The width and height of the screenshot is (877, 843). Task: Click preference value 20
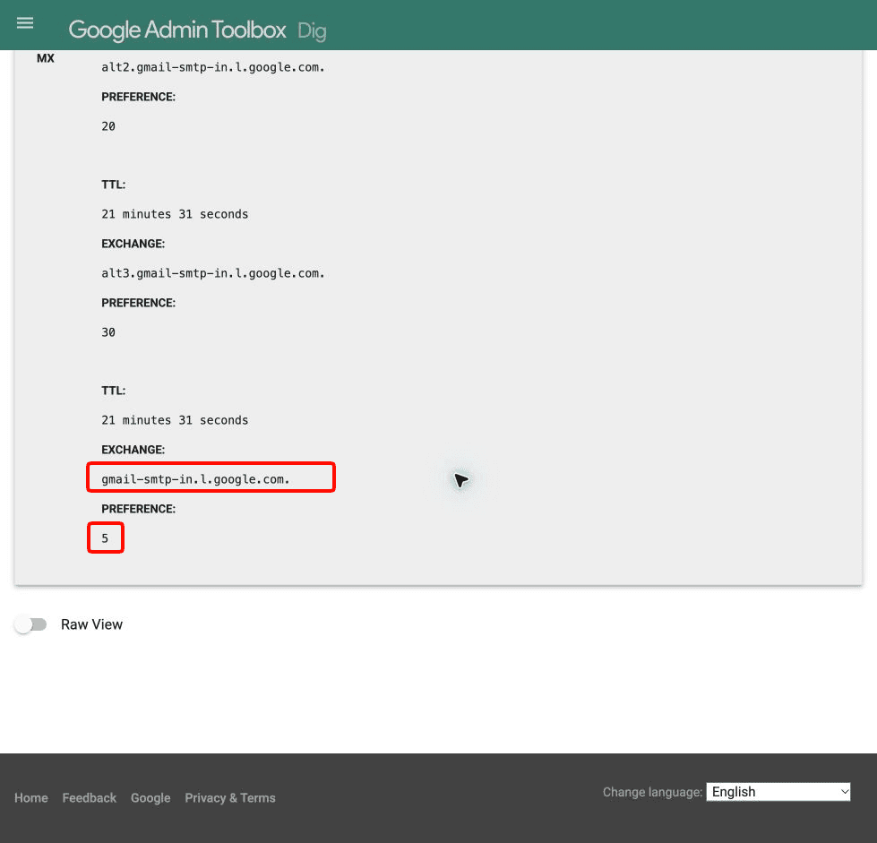[x=108, y=126]
